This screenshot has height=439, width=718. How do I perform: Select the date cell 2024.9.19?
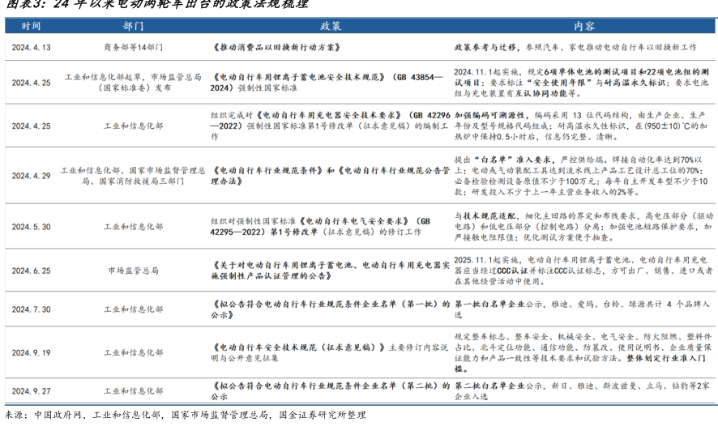click(31, 352)
